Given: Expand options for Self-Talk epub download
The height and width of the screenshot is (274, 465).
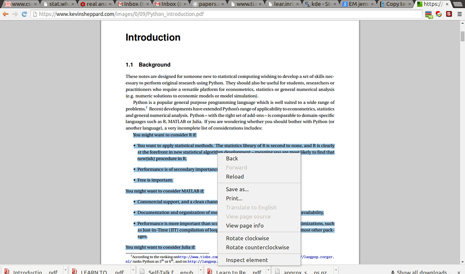Looking at the screenshot, I should (201, 270).
